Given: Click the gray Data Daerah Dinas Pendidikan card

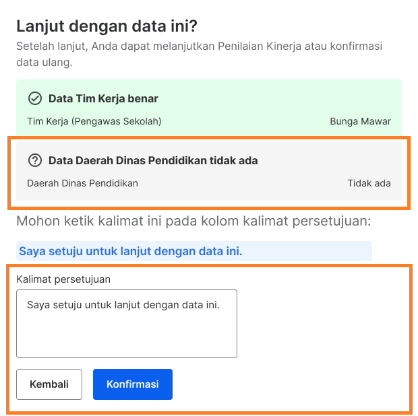Looking at the screenshot, I should click(209, 171).
